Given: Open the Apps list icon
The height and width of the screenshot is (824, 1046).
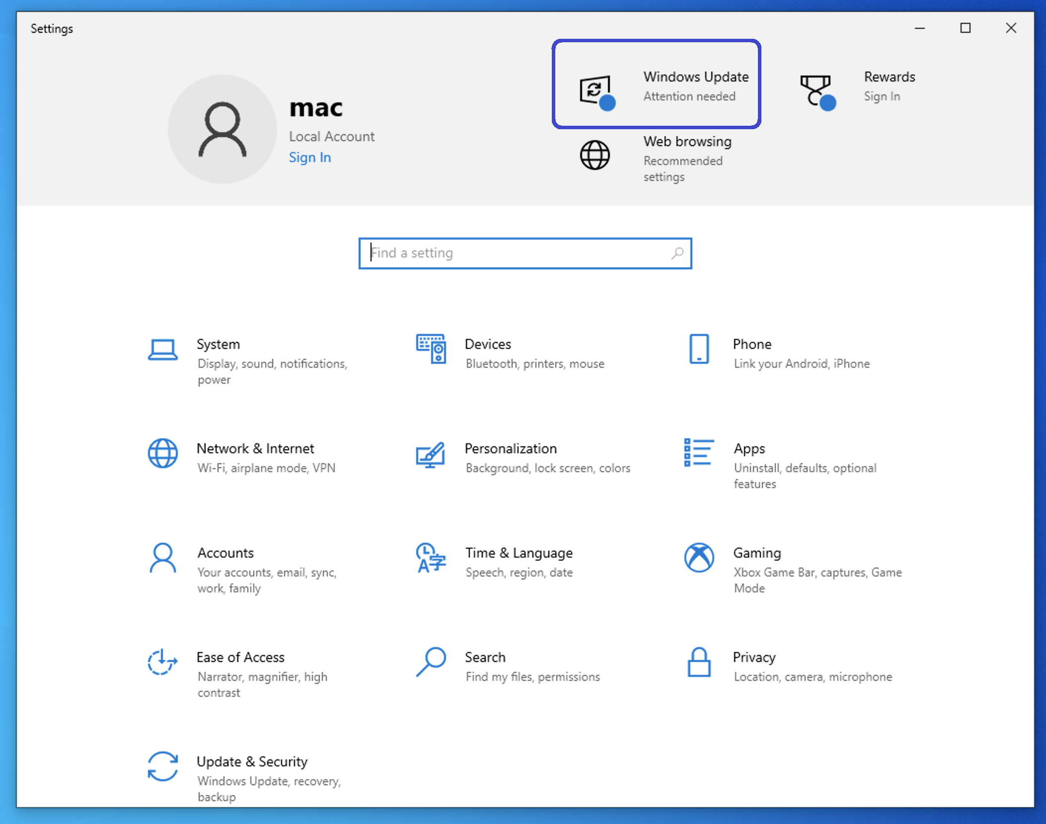Looking at the screenshot, I should [699, 453].
